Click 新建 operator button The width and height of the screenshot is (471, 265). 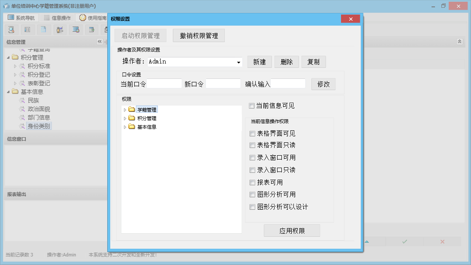pyautogui.click(x=260, y=62)
